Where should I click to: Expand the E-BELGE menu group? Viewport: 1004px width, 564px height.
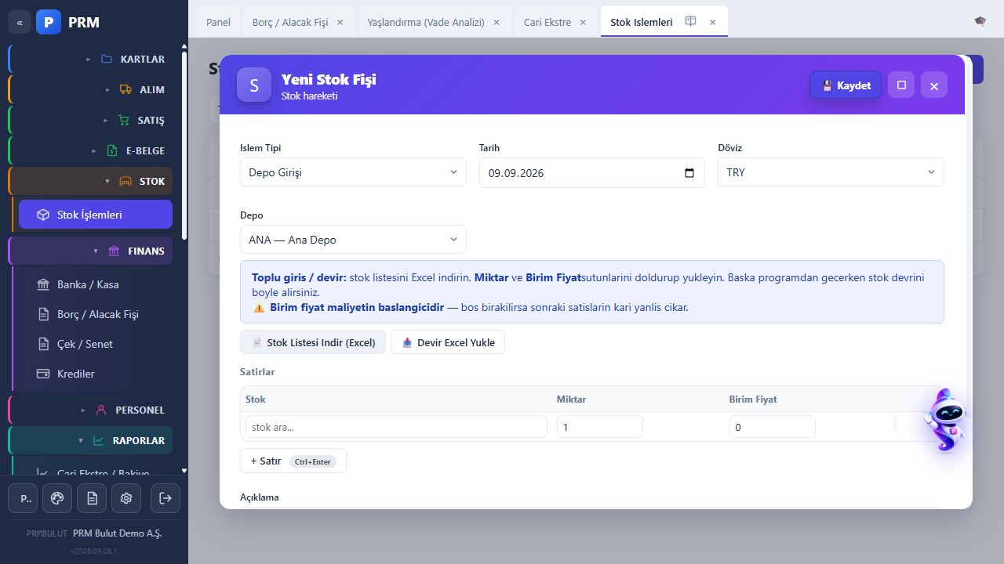tap(90, 150)
